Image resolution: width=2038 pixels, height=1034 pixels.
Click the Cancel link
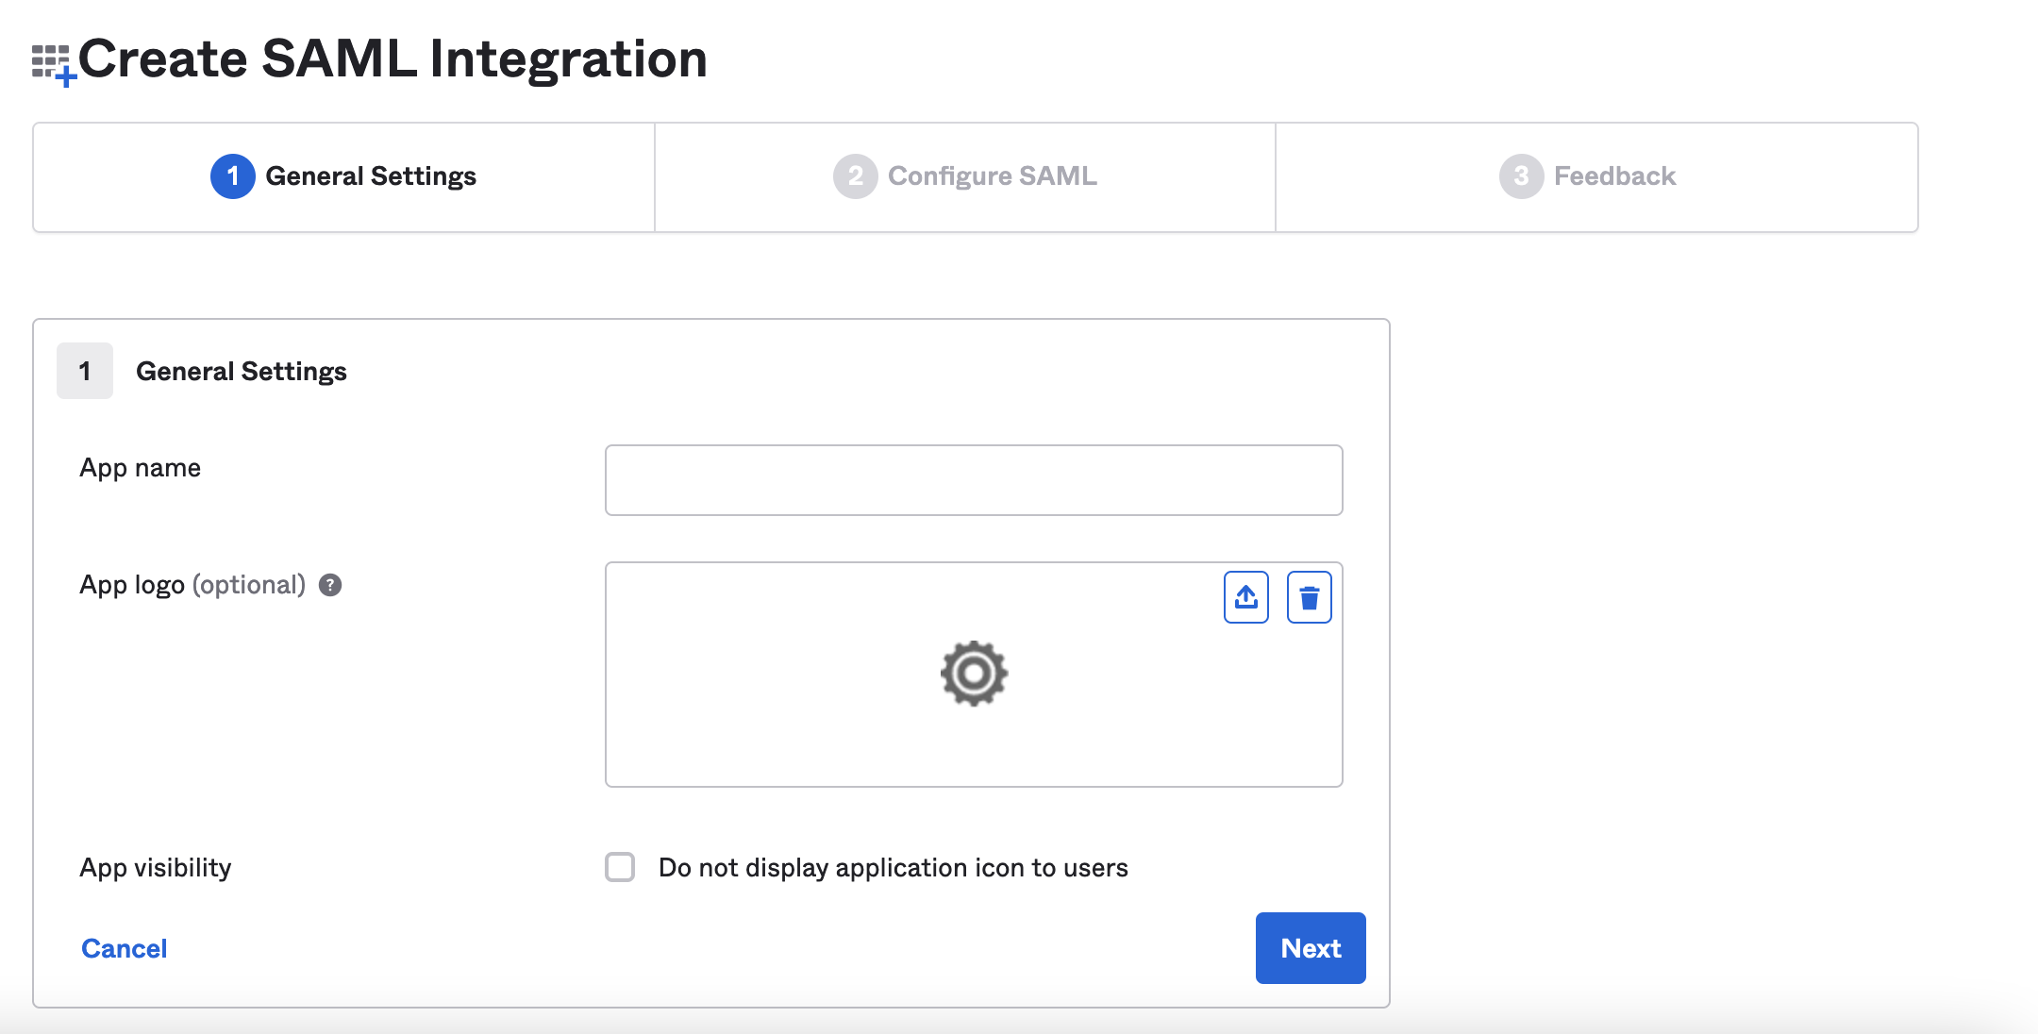pyautogui.click(x=124, y=948)
